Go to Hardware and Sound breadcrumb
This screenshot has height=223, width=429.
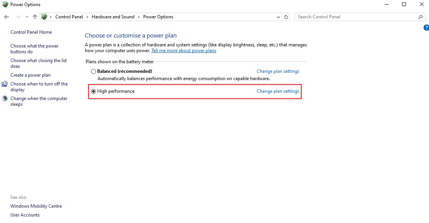point(113,17)
